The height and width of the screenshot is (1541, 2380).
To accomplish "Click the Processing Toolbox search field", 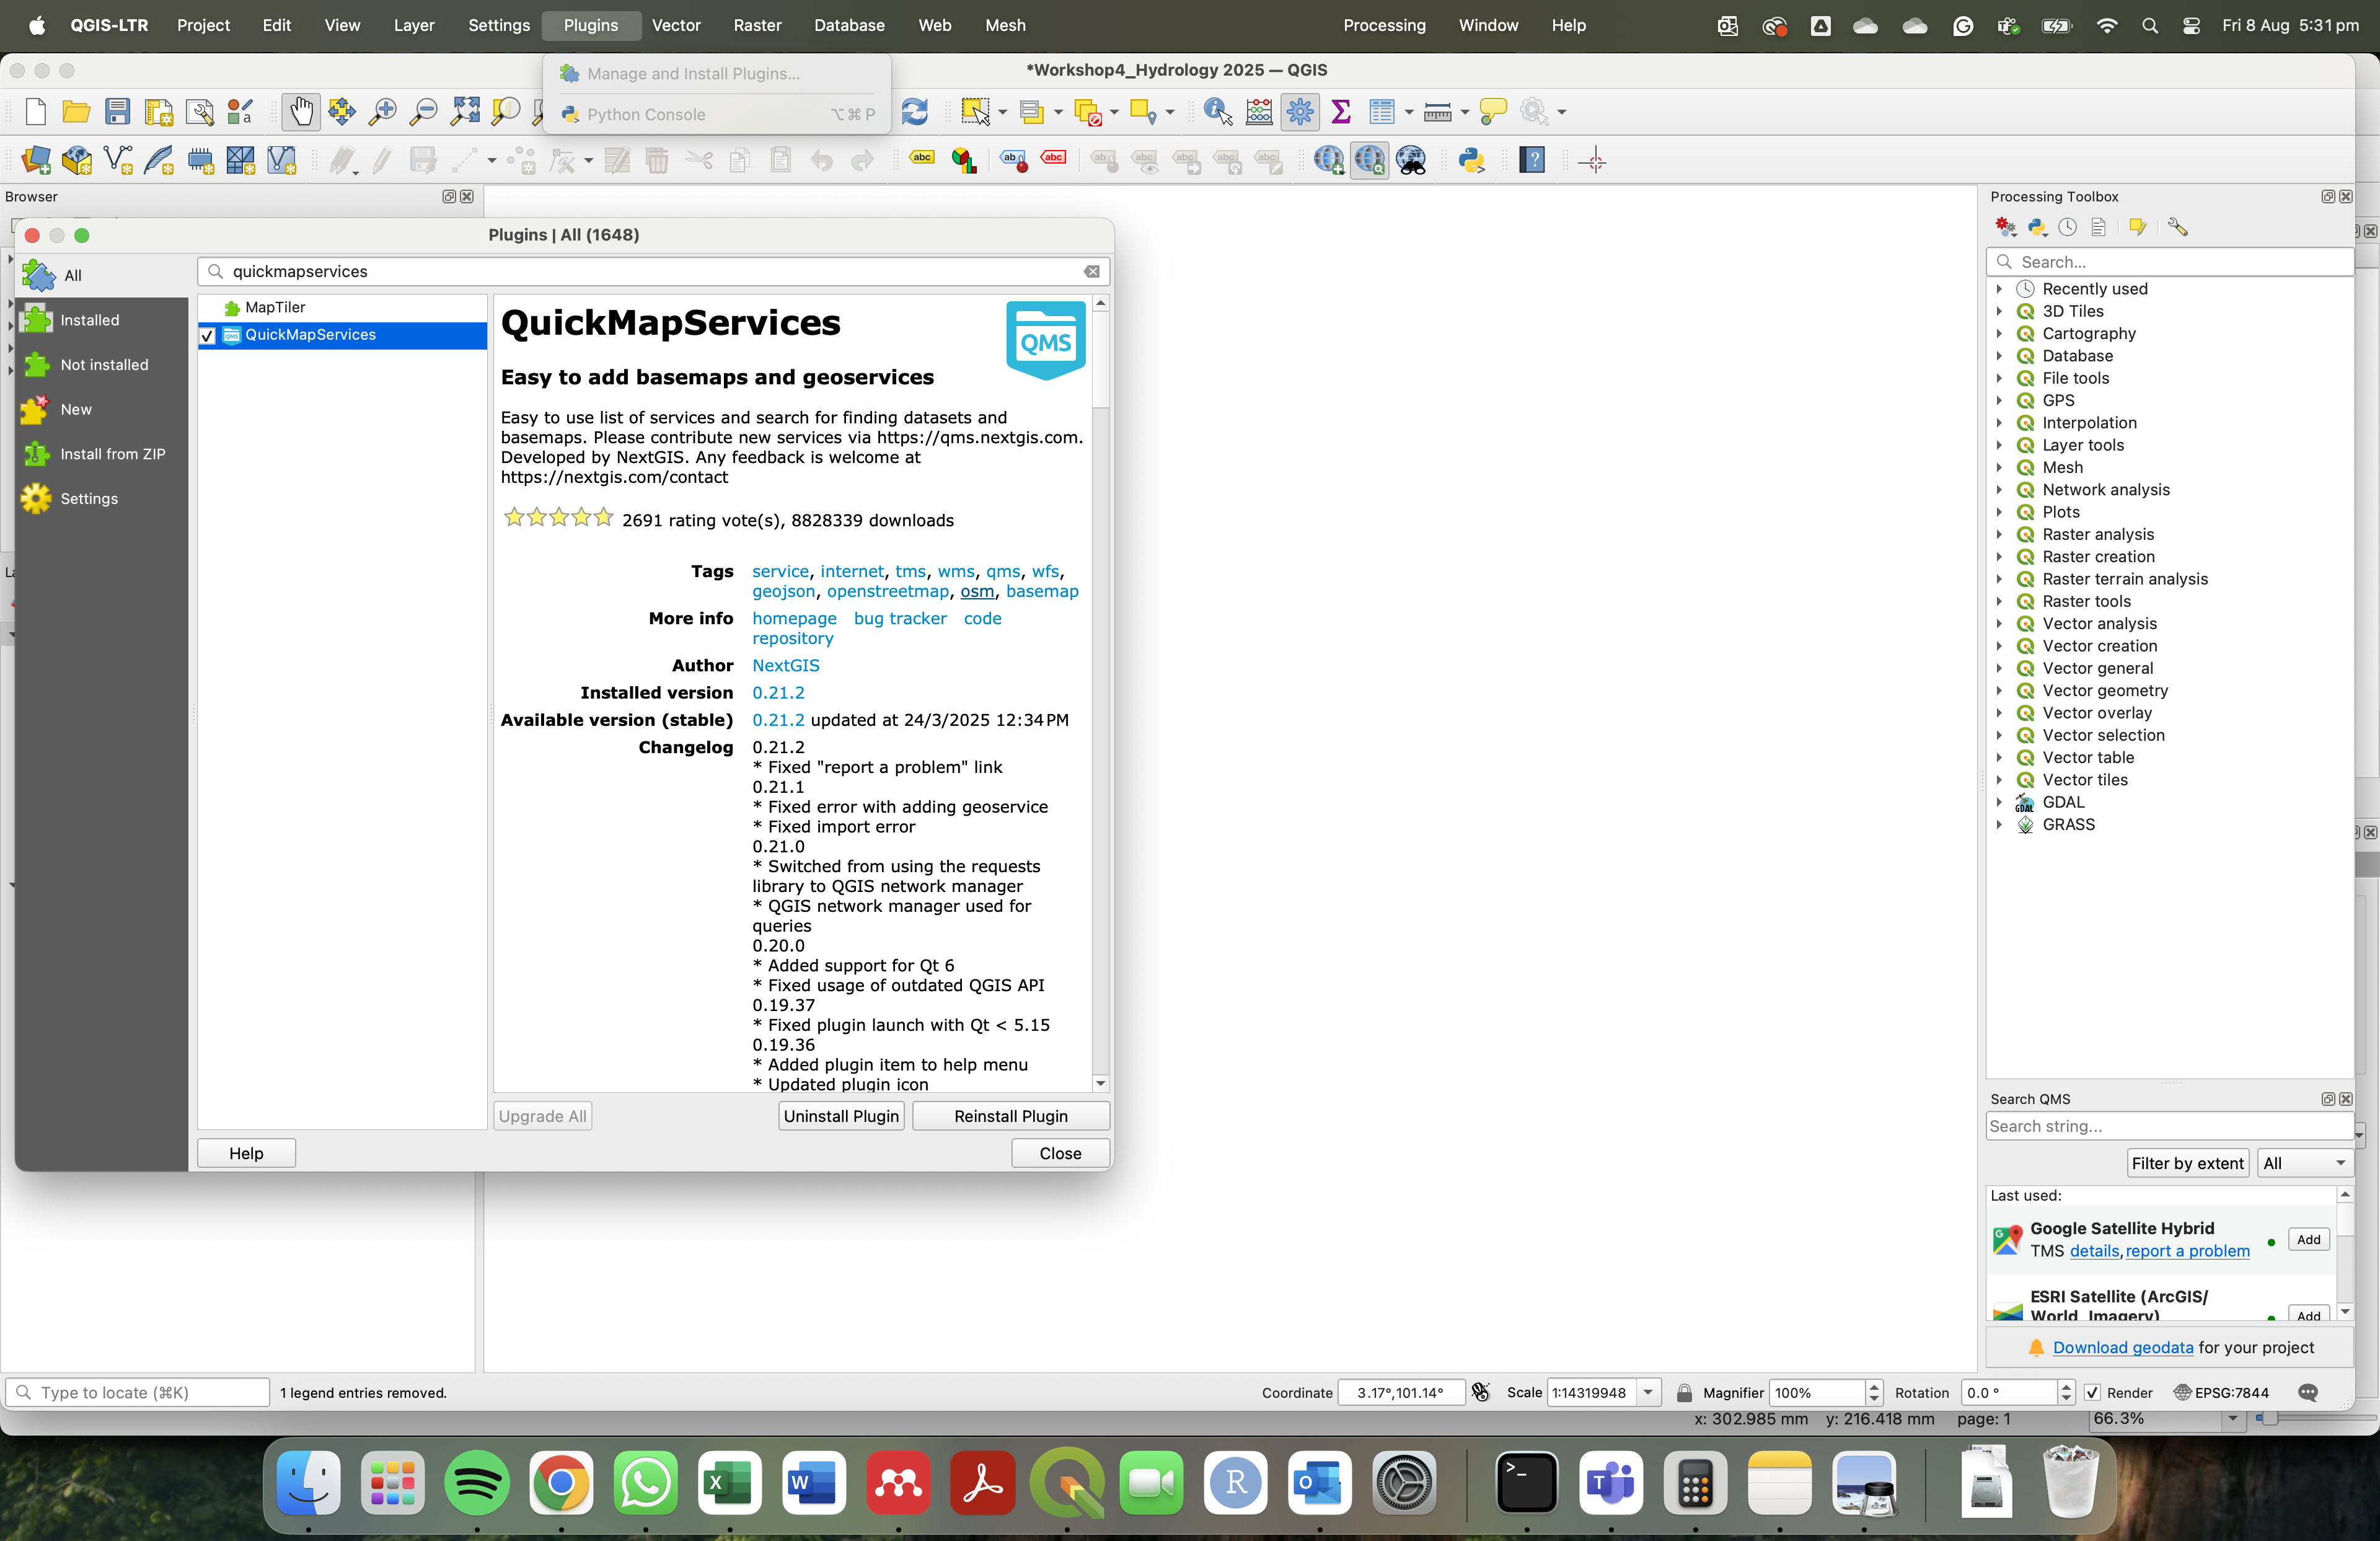I will click(2170, 262).
